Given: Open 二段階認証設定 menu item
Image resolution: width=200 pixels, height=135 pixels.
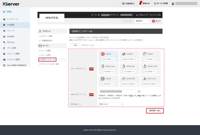Looking at the screenshot, I should [46, 41].
